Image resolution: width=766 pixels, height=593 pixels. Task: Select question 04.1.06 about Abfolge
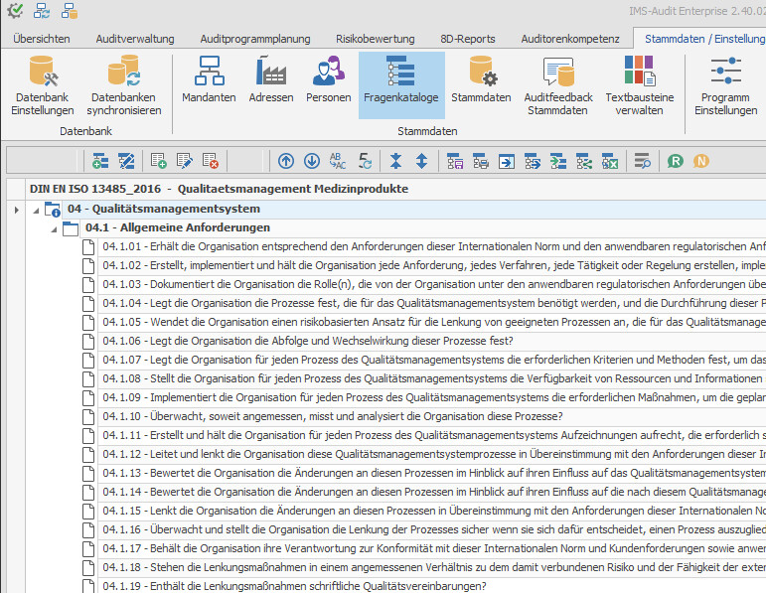(x=432, y=341)
